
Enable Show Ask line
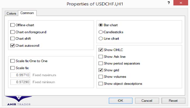click(x=101, y=56)
